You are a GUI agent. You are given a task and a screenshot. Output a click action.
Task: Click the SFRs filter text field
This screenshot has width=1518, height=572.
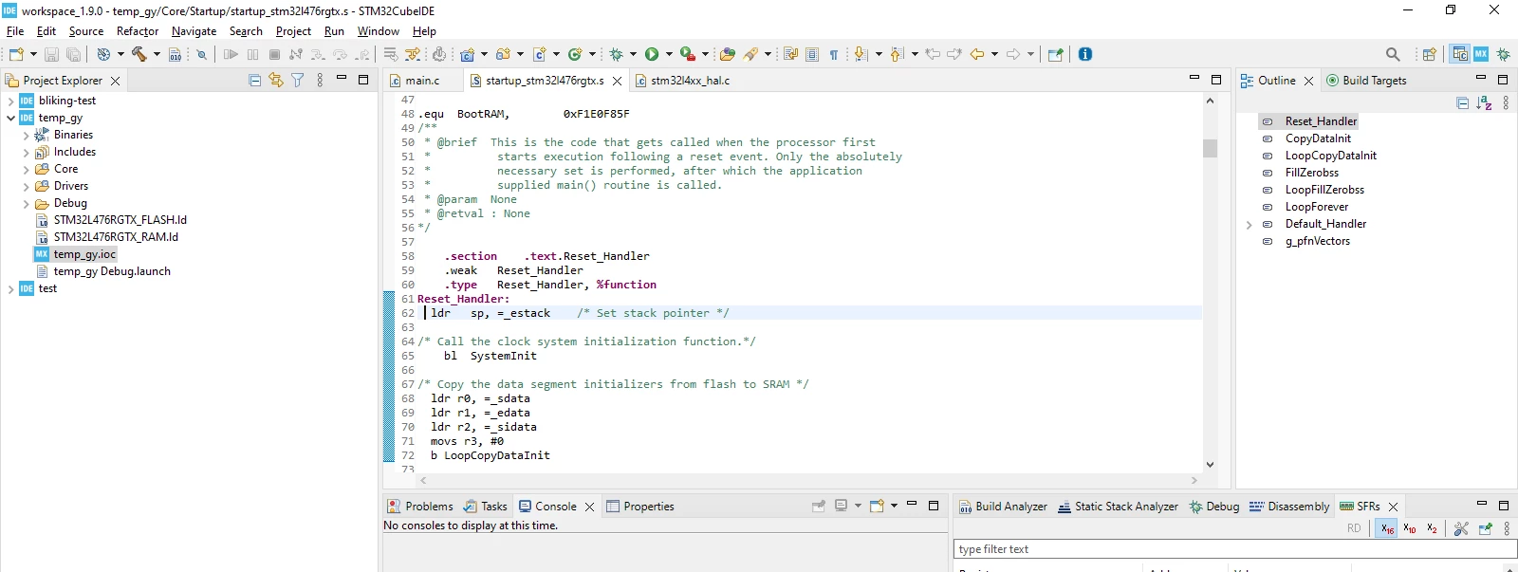pyautogui.click(x=1234, y=549)
